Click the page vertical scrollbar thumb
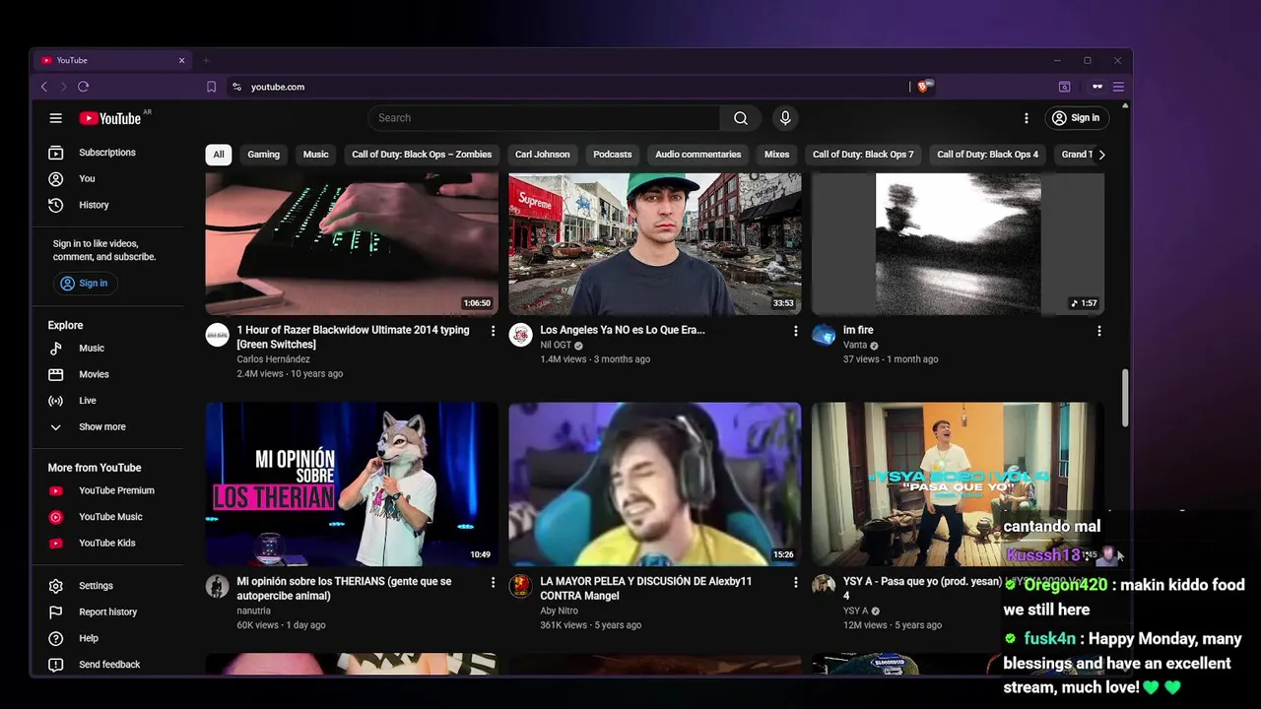The width and height of the screenshot is (1261, 709). 1125,399
